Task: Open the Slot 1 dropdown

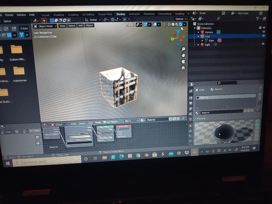Action: [x=132, y=121]
